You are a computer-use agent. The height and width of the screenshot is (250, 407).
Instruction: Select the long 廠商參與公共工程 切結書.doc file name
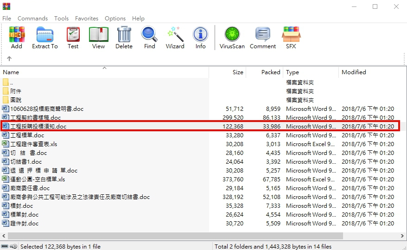[80, 197]
